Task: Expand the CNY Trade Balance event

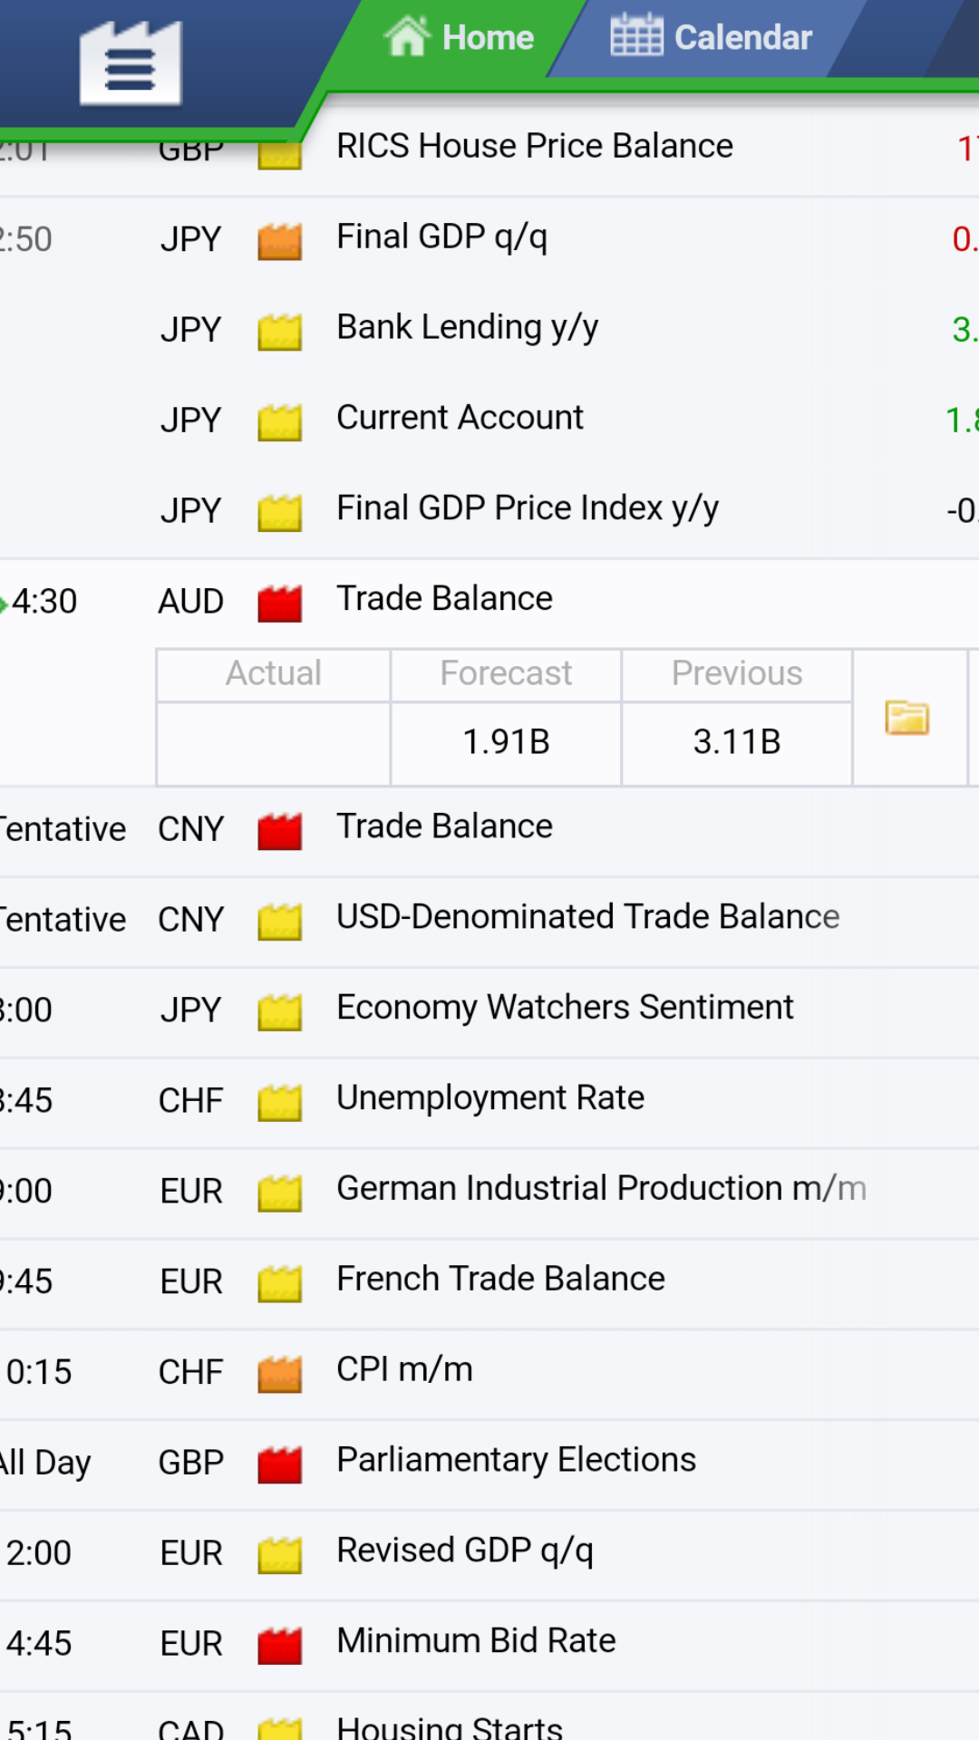Action: (x=489, y=830)
